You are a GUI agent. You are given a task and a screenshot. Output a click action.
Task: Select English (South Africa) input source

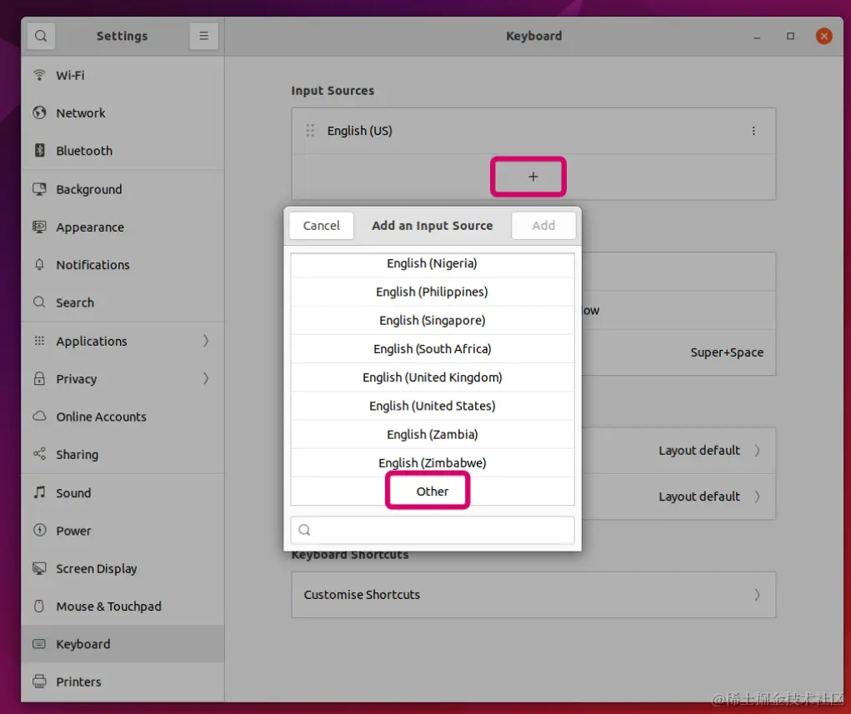(433, 349)
